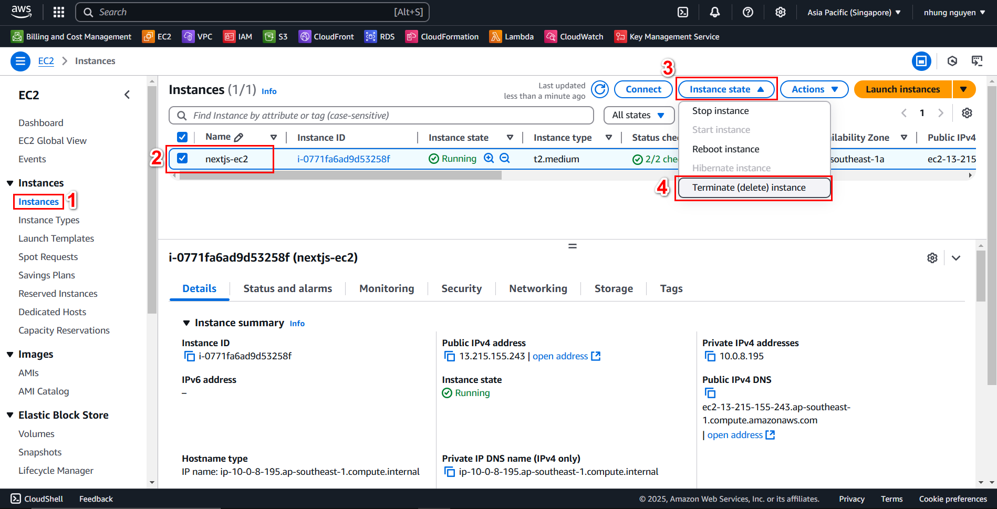The width and height of the screenshot is (997, 509).
Task: Copy the private IPv4 address 10.0.8.195
Action: click(710, 356)
